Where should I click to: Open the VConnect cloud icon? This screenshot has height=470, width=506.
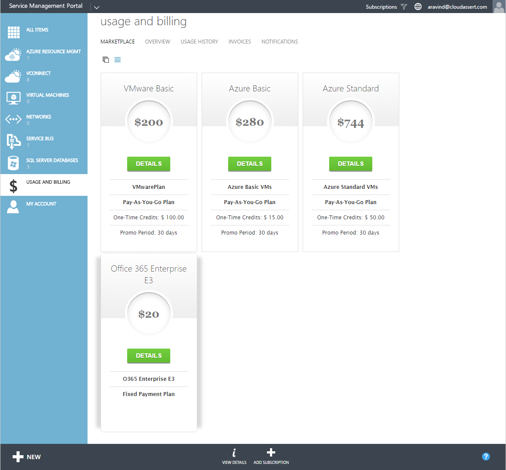point(13,76)
